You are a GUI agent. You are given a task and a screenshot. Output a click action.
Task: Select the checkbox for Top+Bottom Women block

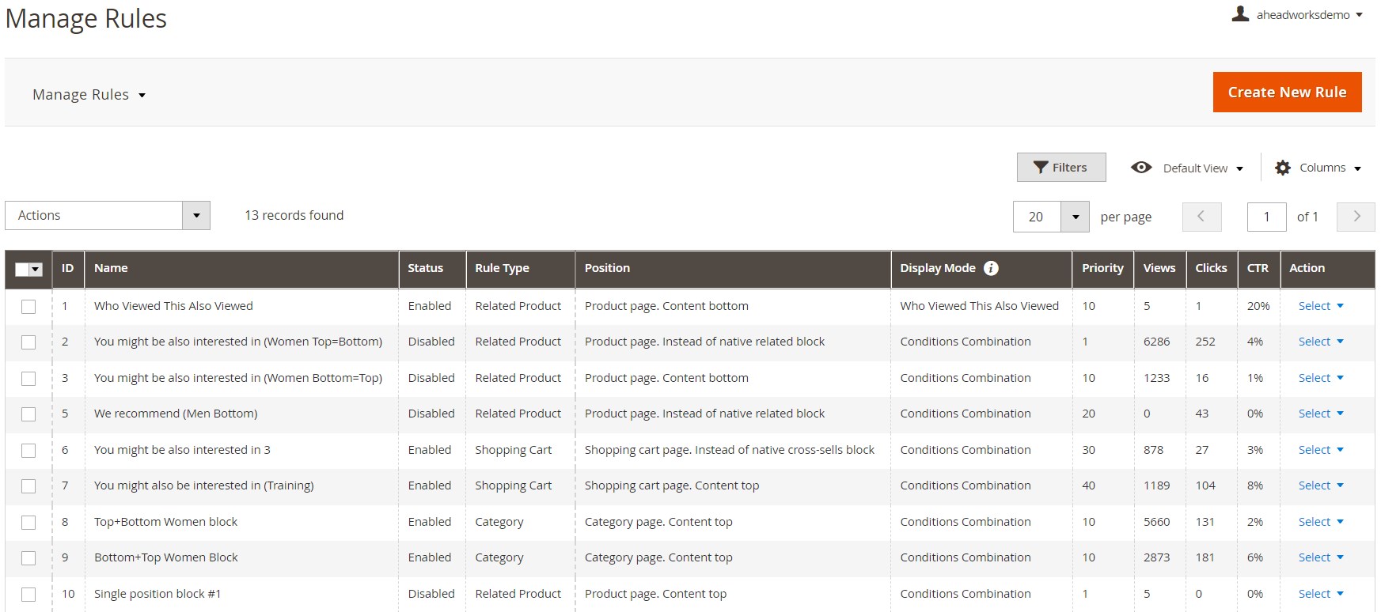tap(28, 523)
